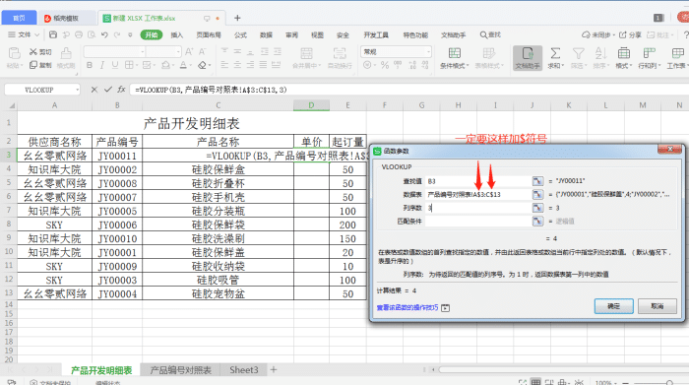This screenshot has width=689, height=385.
Task: Click the 匹配条件 empty input field
Action: click(478, 222)
